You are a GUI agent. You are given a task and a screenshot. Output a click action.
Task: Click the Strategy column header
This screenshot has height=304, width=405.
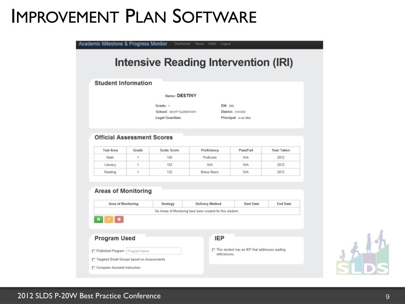168,204
